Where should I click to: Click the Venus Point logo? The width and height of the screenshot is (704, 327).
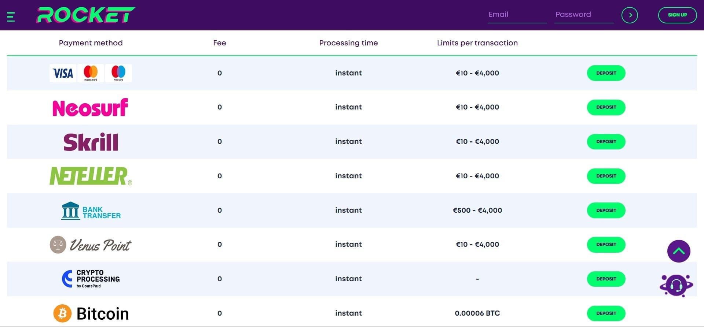pos(91,245)
